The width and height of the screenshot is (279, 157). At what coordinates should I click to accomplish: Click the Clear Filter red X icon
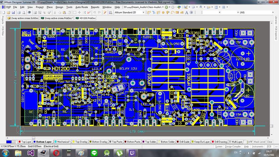tap(89, 13)
